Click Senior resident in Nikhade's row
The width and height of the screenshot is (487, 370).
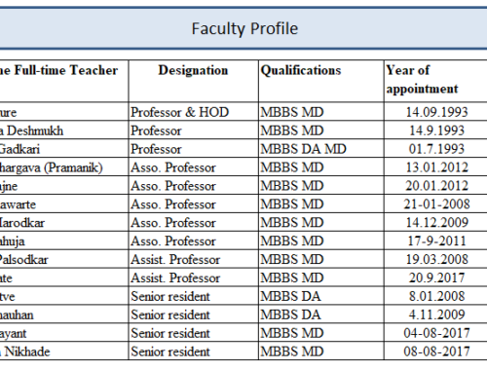click(x=170, y=351)
